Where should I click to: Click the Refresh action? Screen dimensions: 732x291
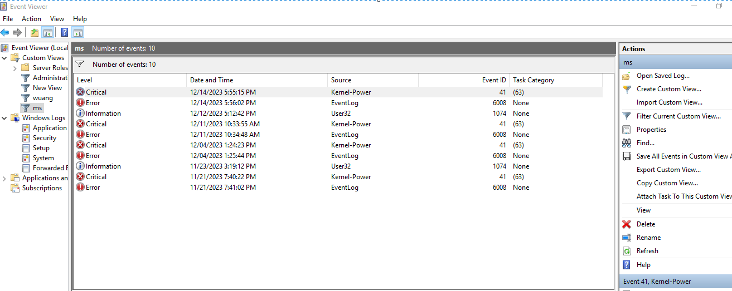647,251
